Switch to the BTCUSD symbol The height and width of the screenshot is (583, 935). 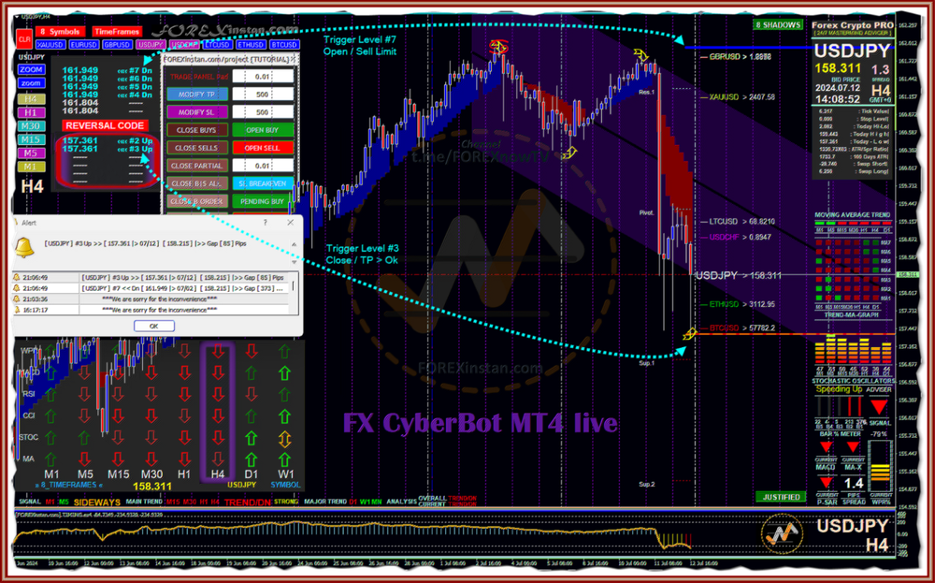click(284, 45)
